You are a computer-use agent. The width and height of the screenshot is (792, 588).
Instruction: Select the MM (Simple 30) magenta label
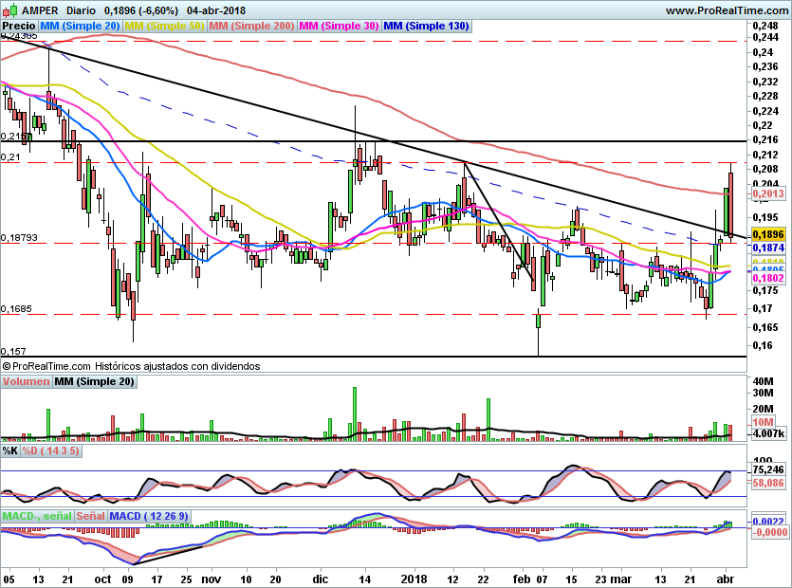339,26
